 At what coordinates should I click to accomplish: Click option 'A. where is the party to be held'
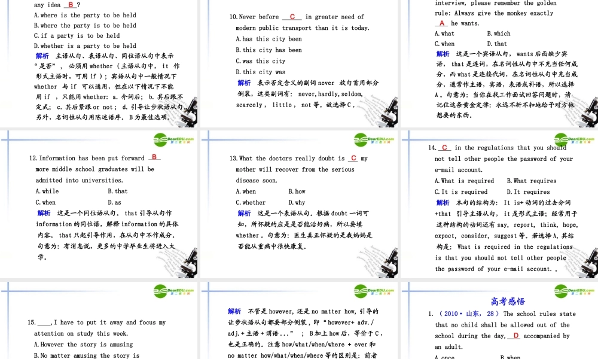coord(85,16)
